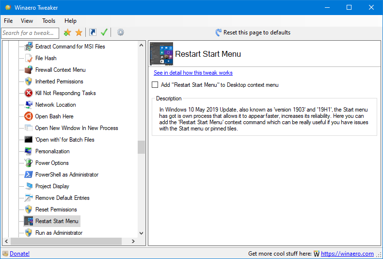
Task: Click the Reset this page refresh arrow icon
Action: pos(218,32)
